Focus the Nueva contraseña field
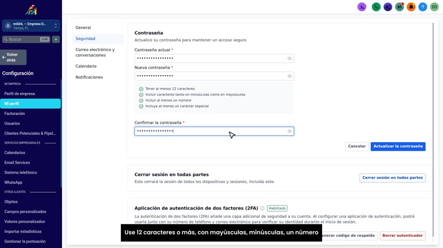Screen dimensions: 443x248 point(214,76)
